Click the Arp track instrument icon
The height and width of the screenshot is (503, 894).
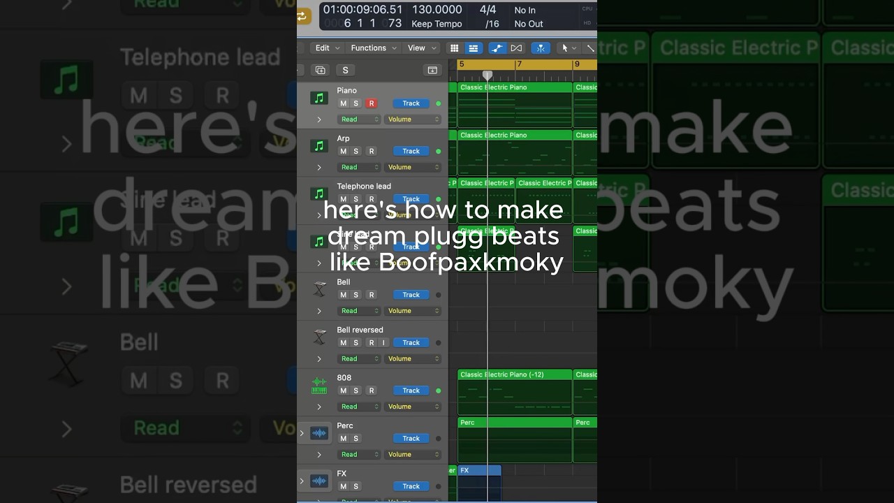tap(319, 146)
